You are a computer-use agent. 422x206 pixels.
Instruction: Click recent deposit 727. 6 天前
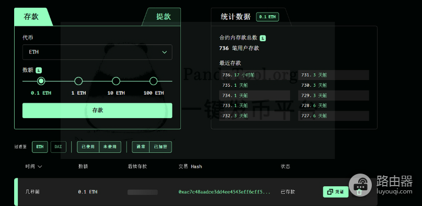334,116
